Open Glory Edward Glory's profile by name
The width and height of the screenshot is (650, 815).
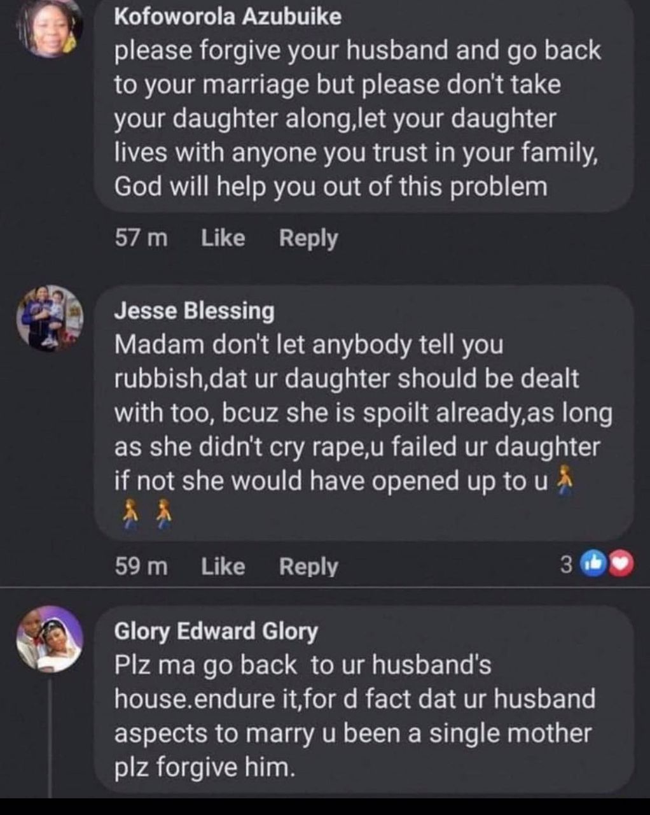click(x=216, y=631)
